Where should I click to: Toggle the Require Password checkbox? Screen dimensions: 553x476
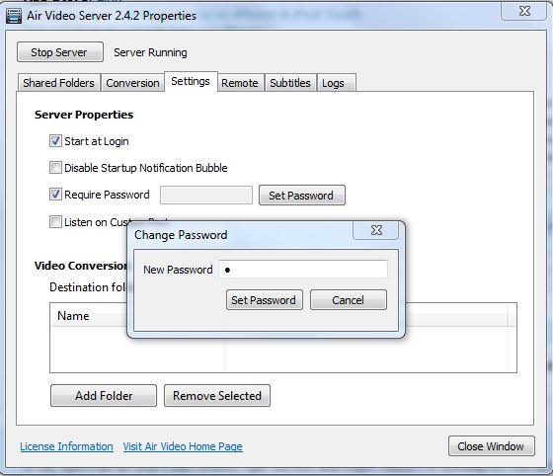click(55, 195)
